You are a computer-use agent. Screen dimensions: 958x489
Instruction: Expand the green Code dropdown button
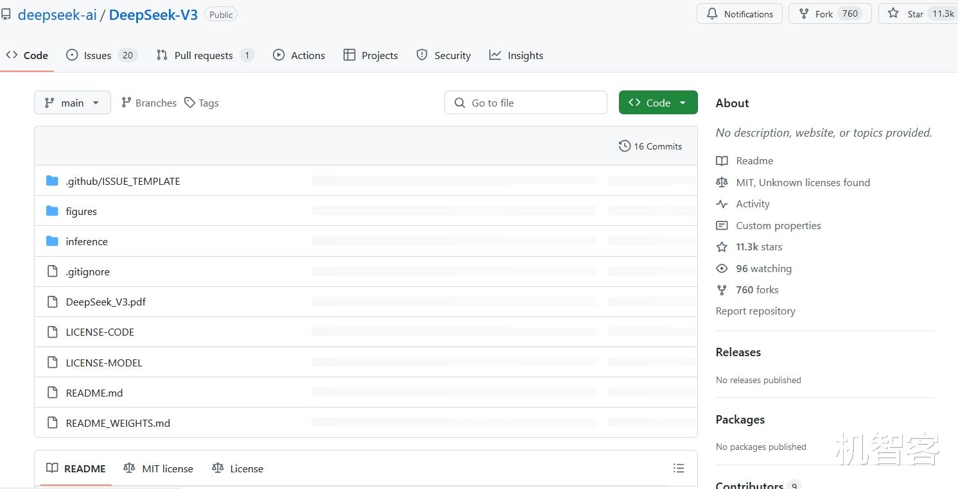[x=658, y=103]
